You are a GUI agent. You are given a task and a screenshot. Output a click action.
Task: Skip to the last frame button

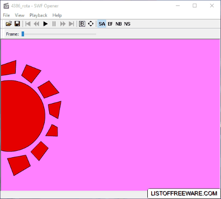click(71, 24)
